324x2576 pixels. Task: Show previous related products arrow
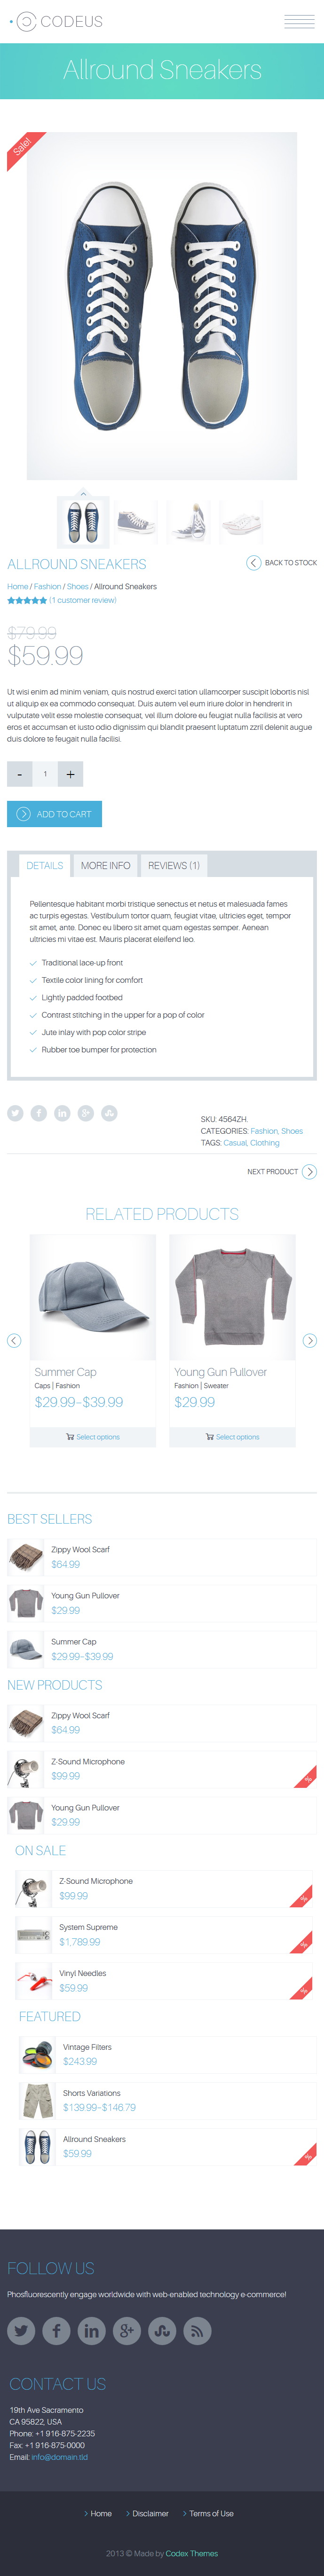pyautogui.click(x=14, y=1341)
